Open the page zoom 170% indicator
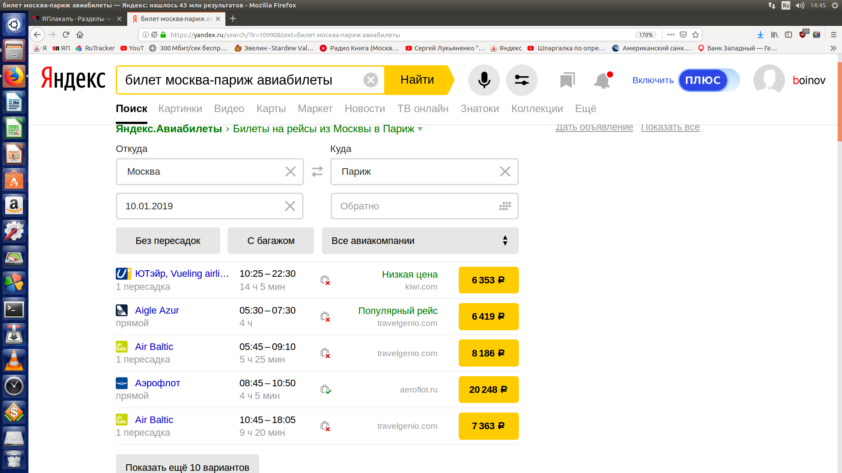Viewport: 842px width, 473px height. (x=646, y=35)
